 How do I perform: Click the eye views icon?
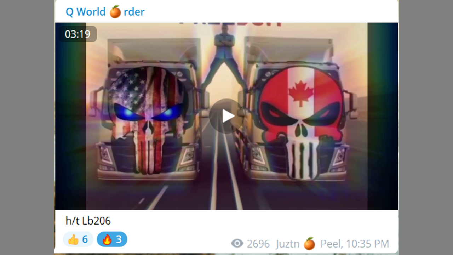pos(237,243)
